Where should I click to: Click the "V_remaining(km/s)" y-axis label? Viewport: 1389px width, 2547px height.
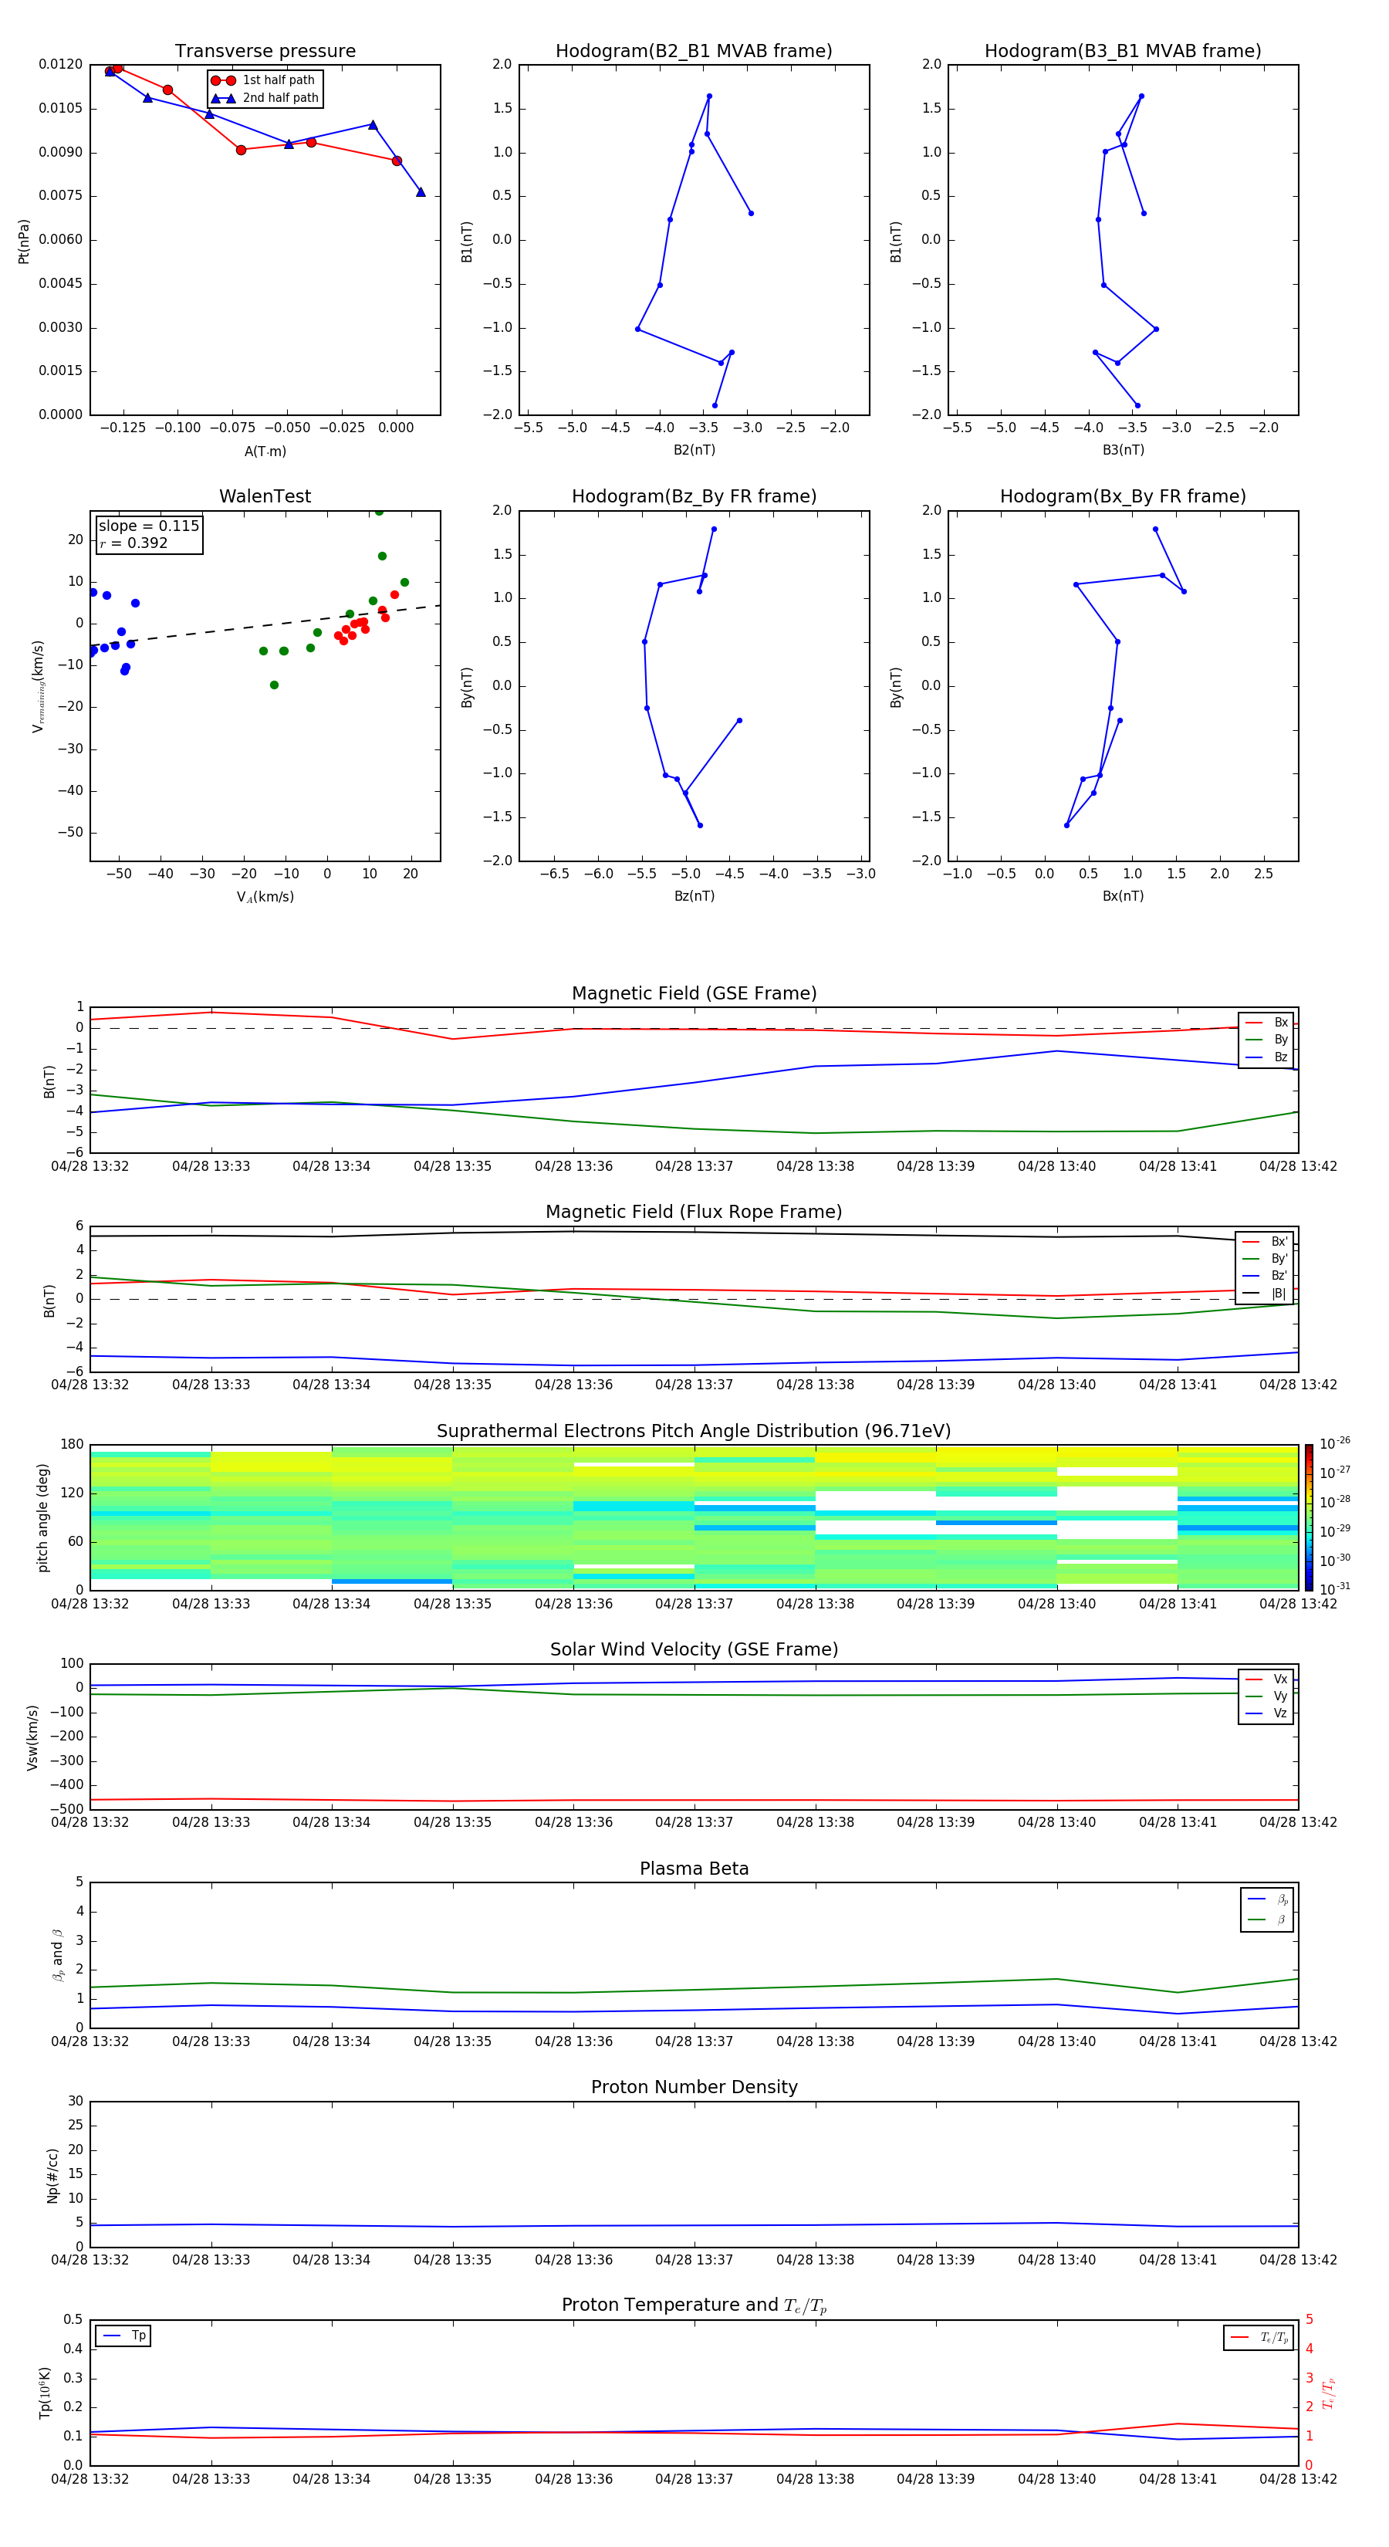click(38, 686)
